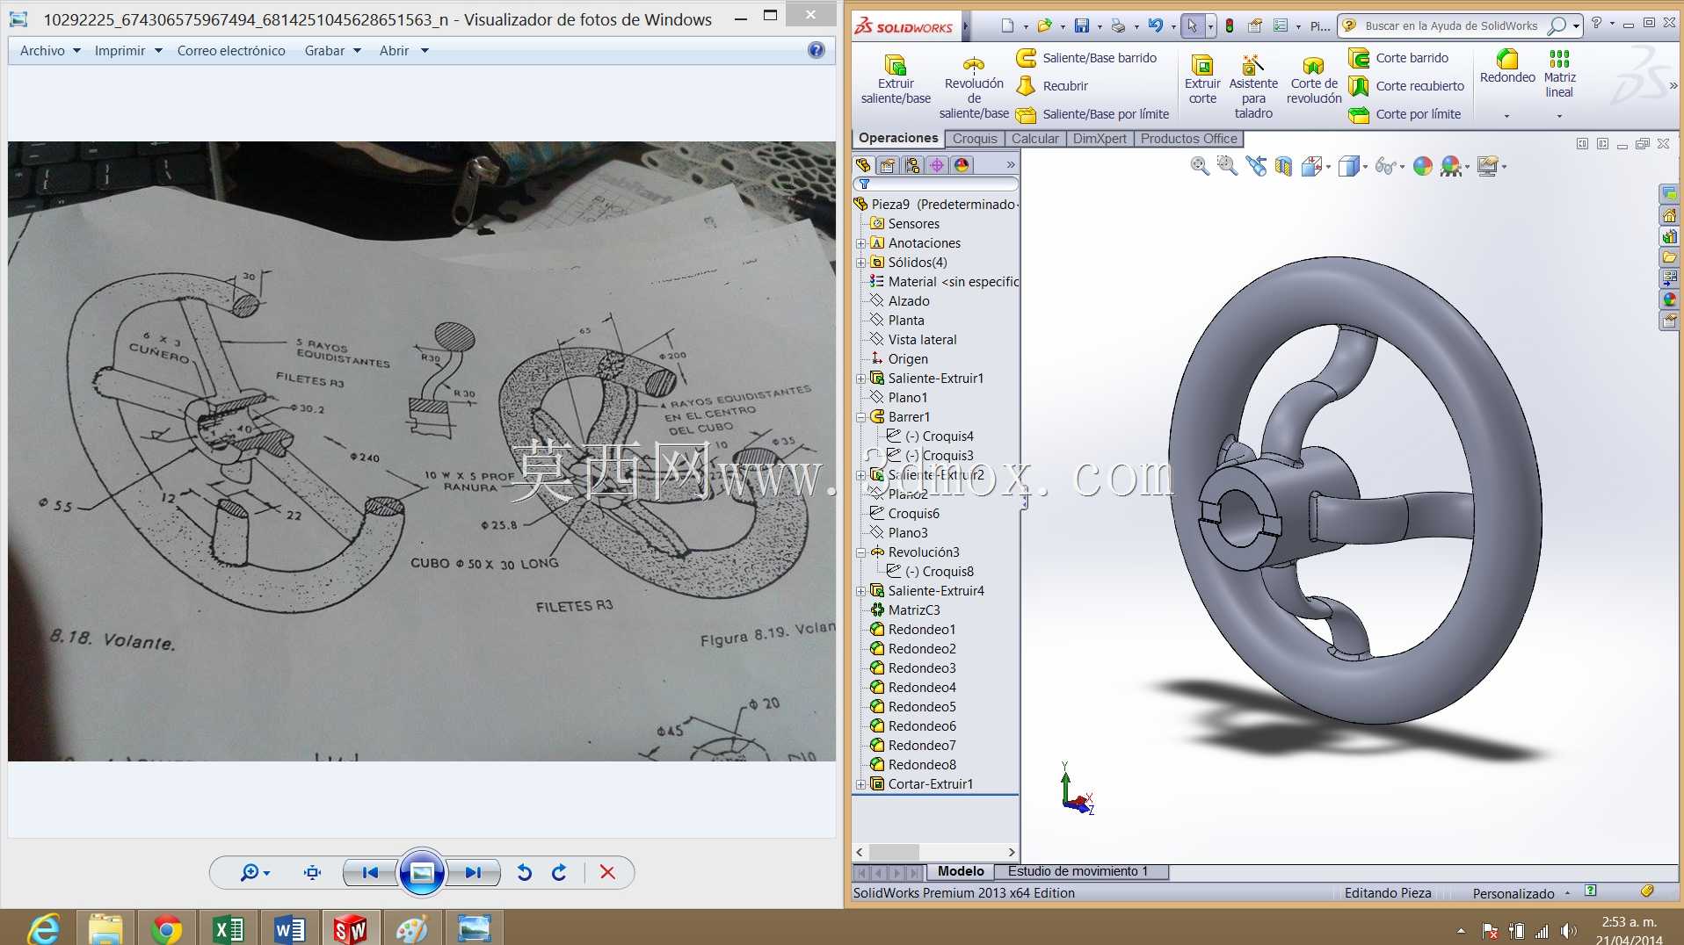Expand the Saliente-Extruir1 feature
The height and width of the screenshot is (945, 1684).
[x=860, y=379]
